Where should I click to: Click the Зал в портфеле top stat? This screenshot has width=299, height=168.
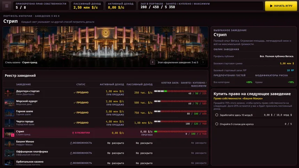pos(201,6)
